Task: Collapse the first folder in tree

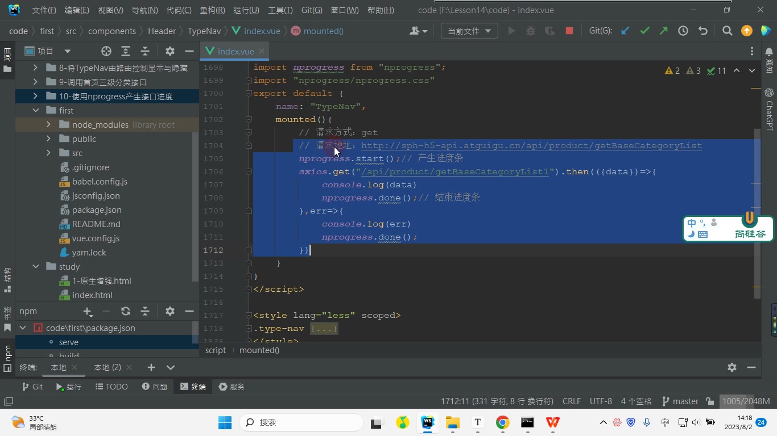Action: 36,111
